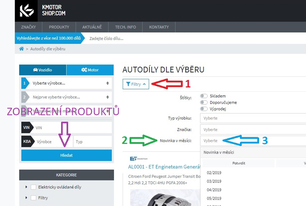The image size is (306, 206).
Task: Expand the Filtry category tree item
Action: point(27,198)
